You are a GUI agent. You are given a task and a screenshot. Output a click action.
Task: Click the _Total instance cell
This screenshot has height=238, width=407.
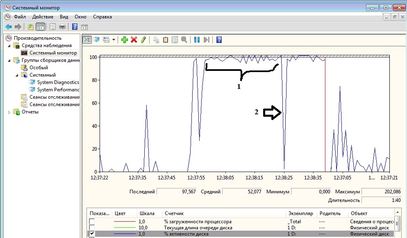pyautogui.click(x=294, y=221)
